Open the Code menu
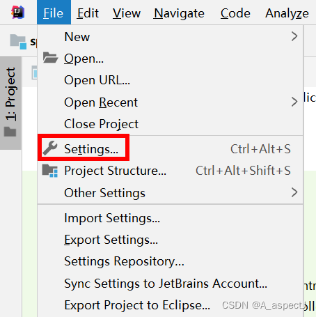Viewport: 316px width, 317px height. 235,13
